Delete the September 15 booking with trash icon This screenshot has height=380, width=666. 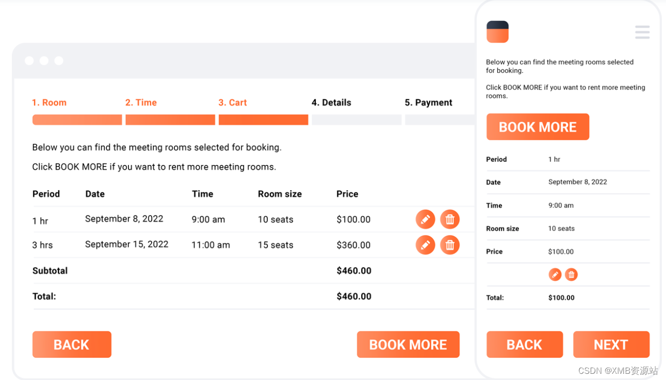point(450,245)
